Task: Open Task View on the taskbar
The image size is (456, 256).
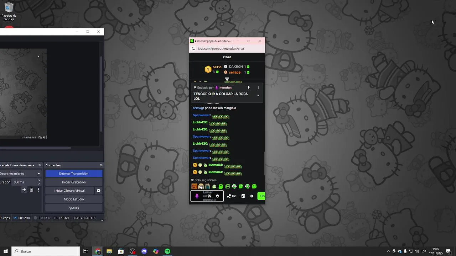Action: 85,251
